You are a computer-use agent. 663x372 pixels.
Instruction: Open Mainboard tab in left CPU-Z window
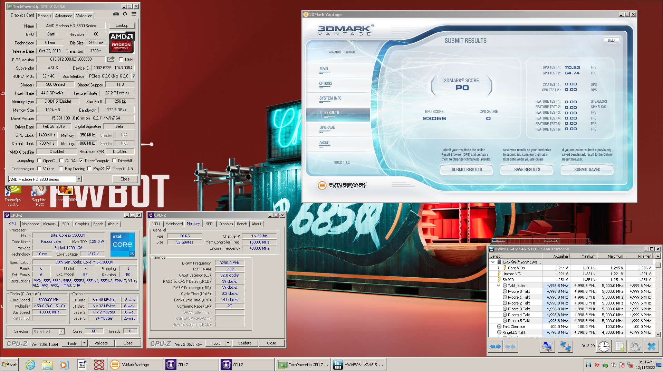[30, 224]
